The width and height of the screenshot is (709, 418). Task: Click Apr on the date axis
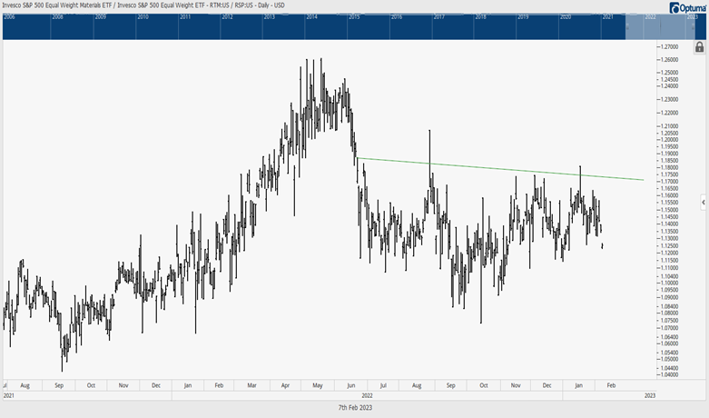(285, 385)
